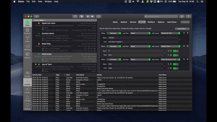Select the Joy of Tech test
This screenshot has height=122, width=217.
(x=65, y=68)
